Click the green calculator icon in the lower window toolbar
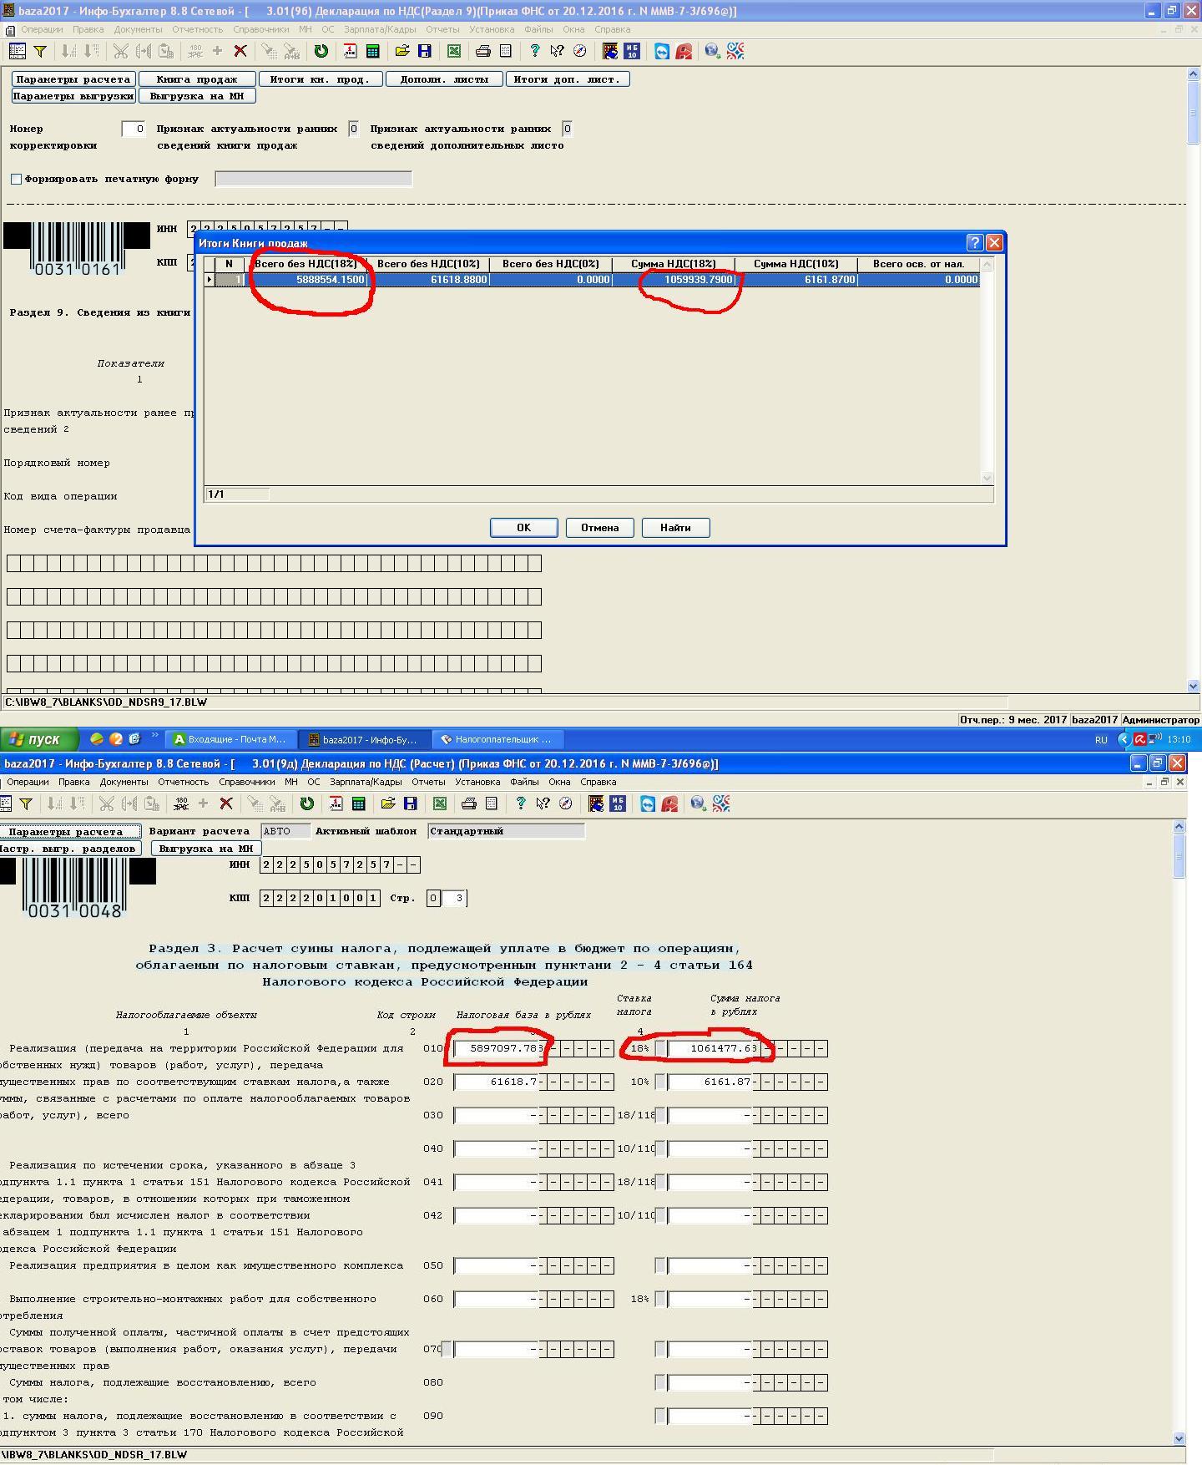The height and width of the screenshot is (1465, 1202). pos(358,803)
